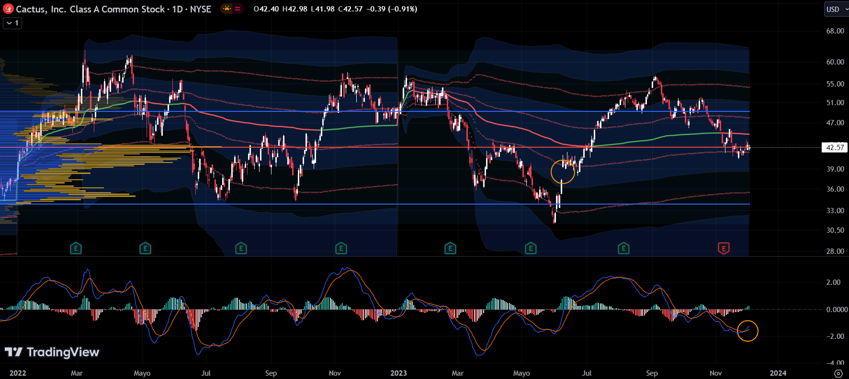Click the close value C42.57
This screenshot has width=849, height=379.
click(351, 9)
